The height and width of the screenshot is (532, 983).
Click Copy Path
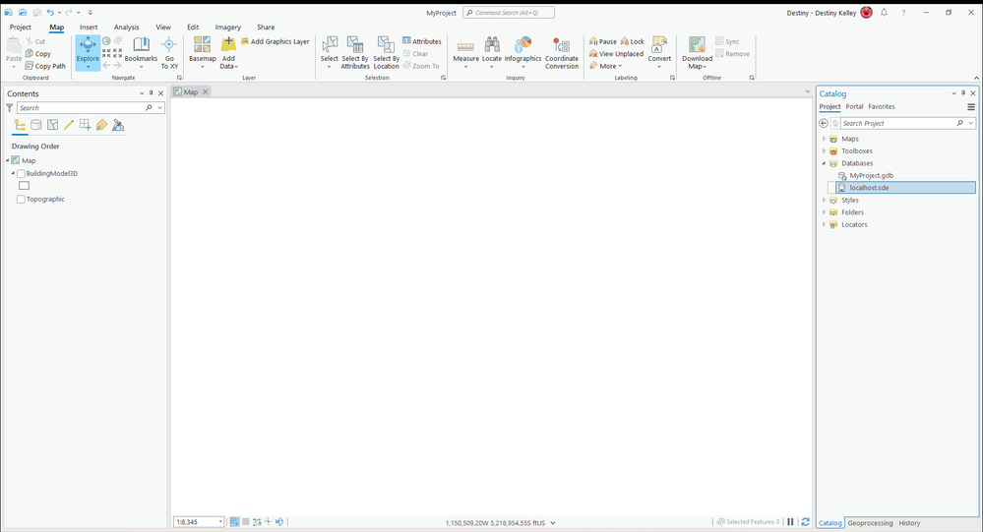[45, 66]
